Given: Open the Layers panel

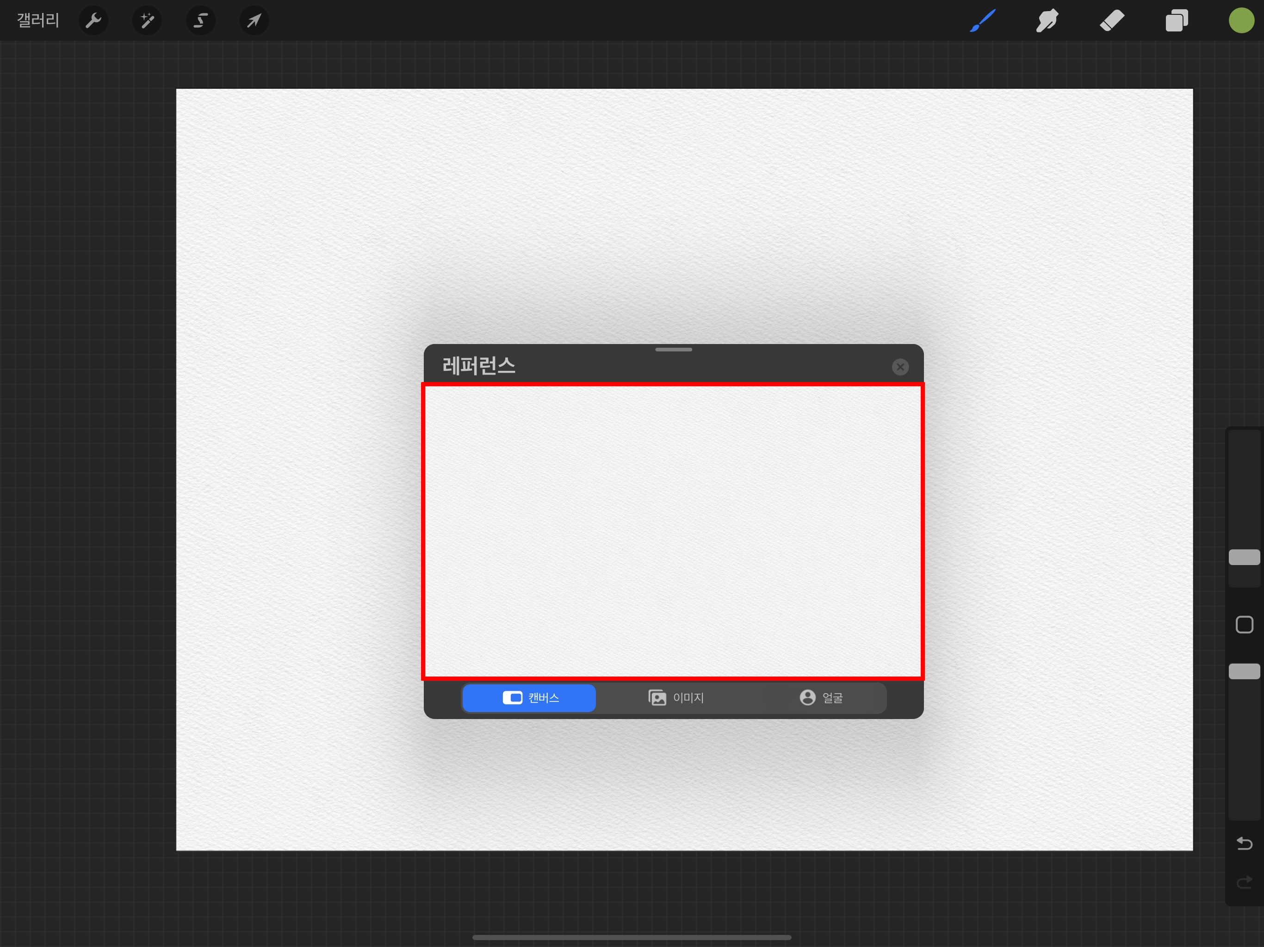Looking at the screenshot, I should [x=1177, y=20].
